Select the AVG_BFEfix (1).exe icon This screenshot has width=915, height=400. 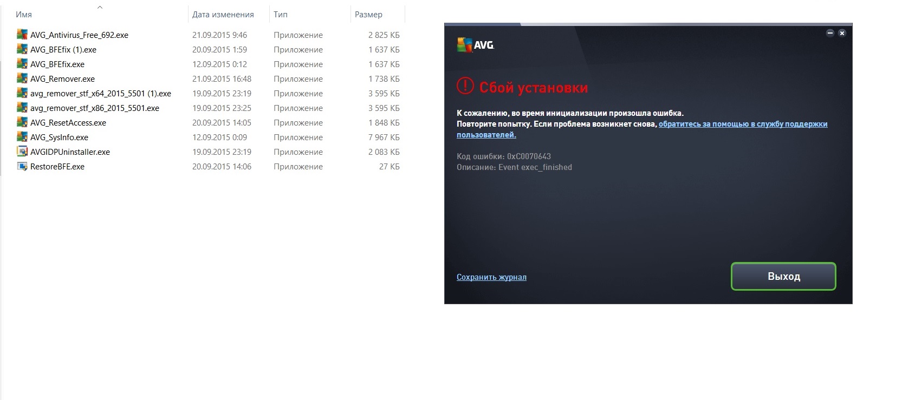pyautogui.click(x=22, y=49)
